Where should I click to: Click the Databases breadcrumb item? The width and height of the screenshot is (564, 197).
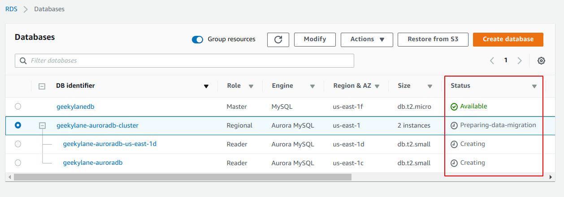pyautogui.click(x=49, y=9)
